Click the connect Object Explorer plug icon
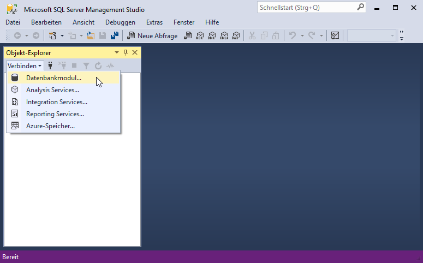 click(x=50, y=65)
